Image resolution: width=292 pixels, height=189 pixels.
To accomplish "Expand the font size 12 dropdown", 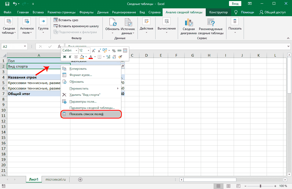I will (89, 51).
